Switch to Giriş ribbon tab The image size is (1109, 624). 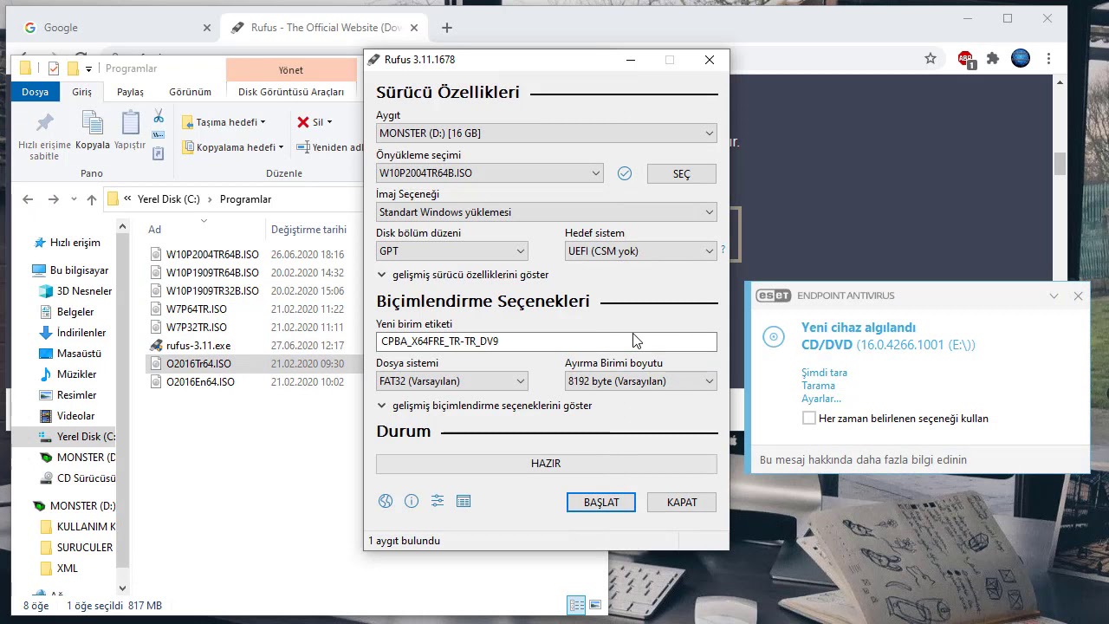pyautogui.click(x=81, y=92)
